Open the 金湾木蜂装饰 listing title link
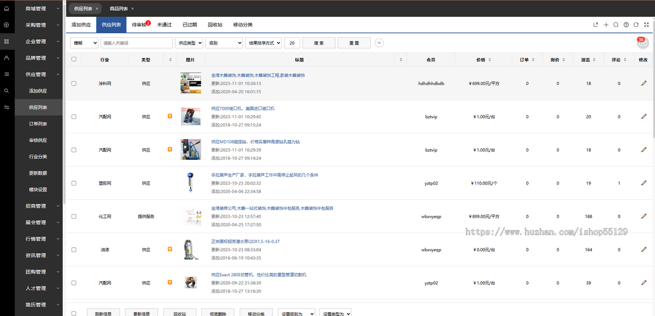 click(x=258, y=75)
